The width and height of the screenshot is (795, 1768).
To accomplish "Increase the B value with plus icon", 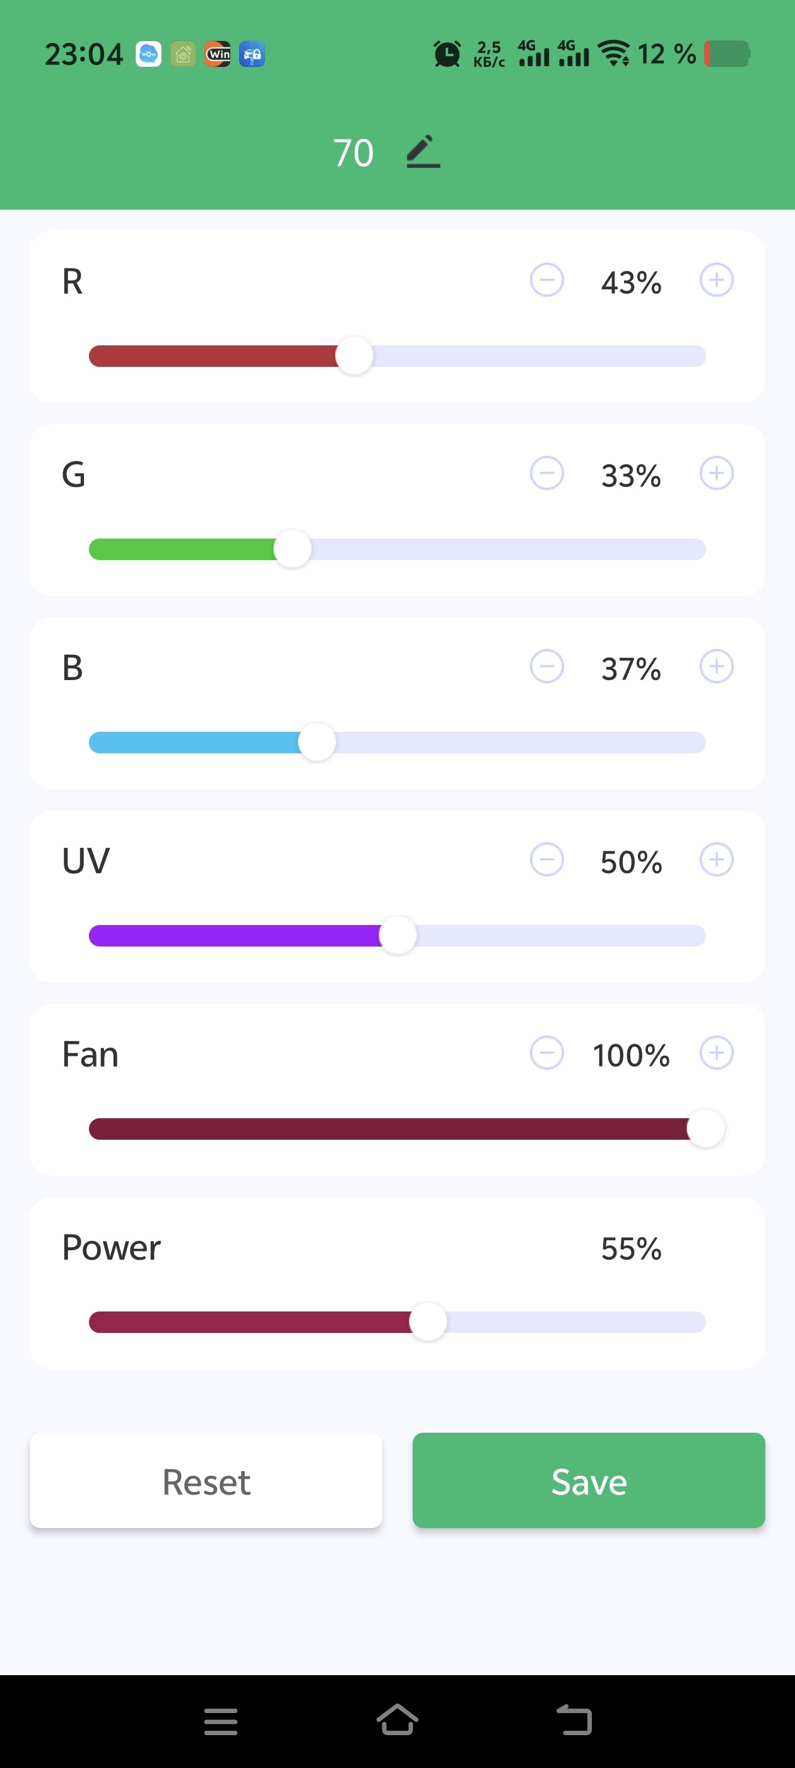I will pyautogui.click(x=716, y=666).
